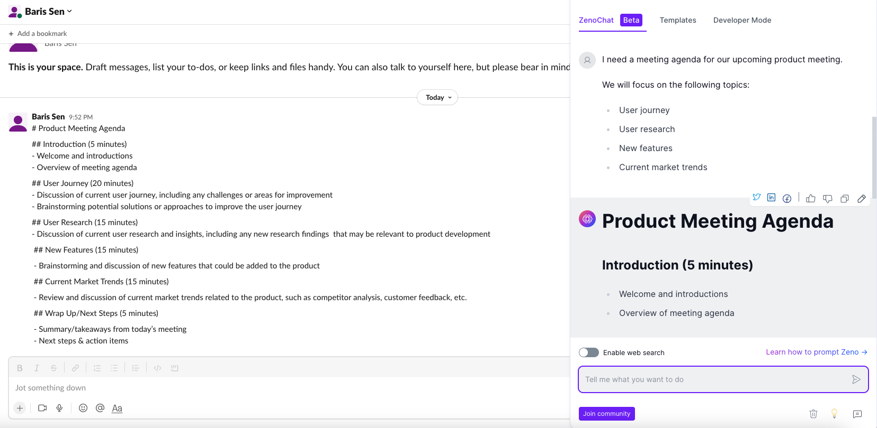
Task: Open the Templates tab
Action: 678,20
